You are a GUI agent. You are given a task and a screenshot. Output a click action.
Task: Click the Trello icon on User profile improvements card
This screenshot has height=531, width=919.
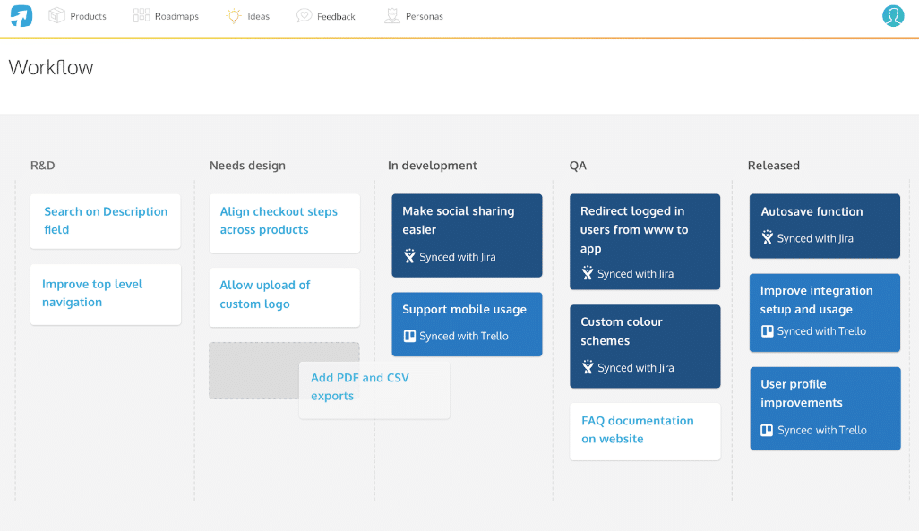[x=768, y=430]
